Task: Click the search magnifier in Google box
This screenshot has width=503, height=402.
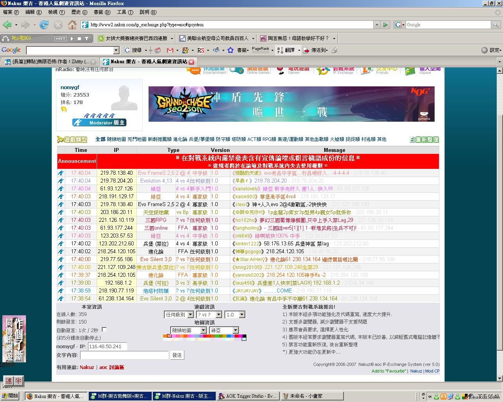Action: [x=496, y=25]
